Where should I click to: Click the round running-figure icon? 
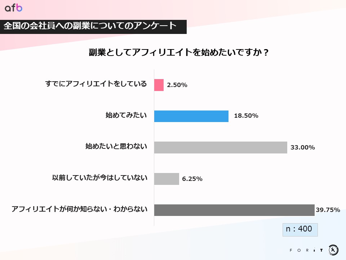(333, 250)
